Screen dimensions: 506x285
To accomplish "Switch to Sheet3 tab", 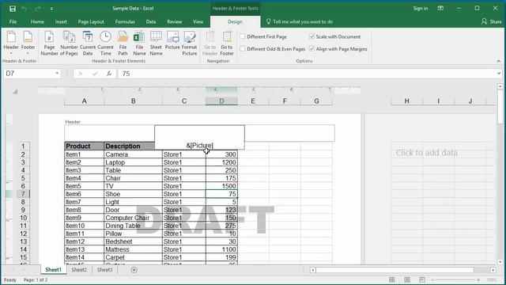I will [105, 270].
